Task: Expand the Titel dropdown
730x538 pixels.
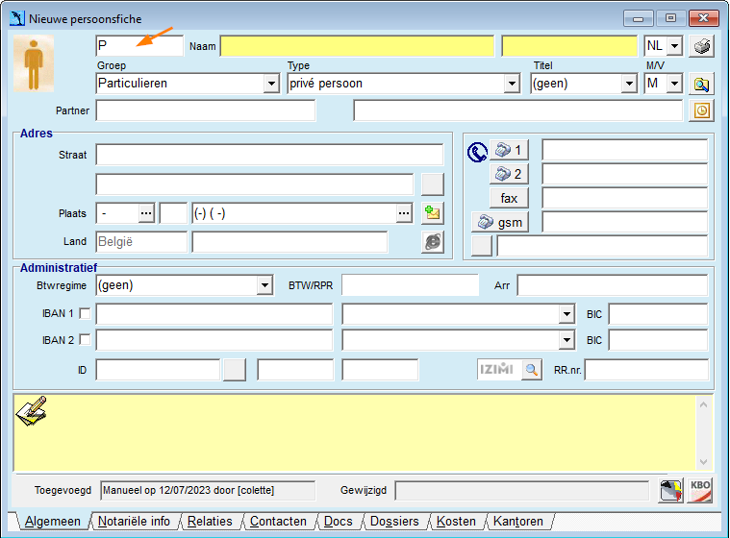Action: pos(629,84)
